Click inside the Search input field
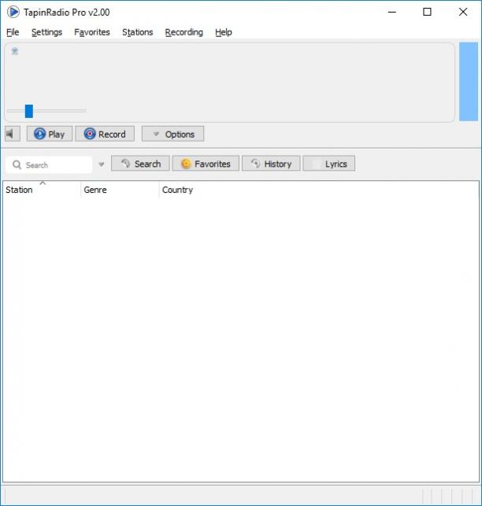This screenshot has width=482, height=506. coord(49,165)
